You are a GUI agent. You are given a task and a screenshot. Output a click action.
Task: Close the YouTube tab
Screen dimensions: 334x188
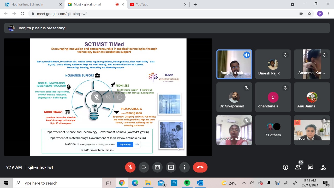click(185, 4)
